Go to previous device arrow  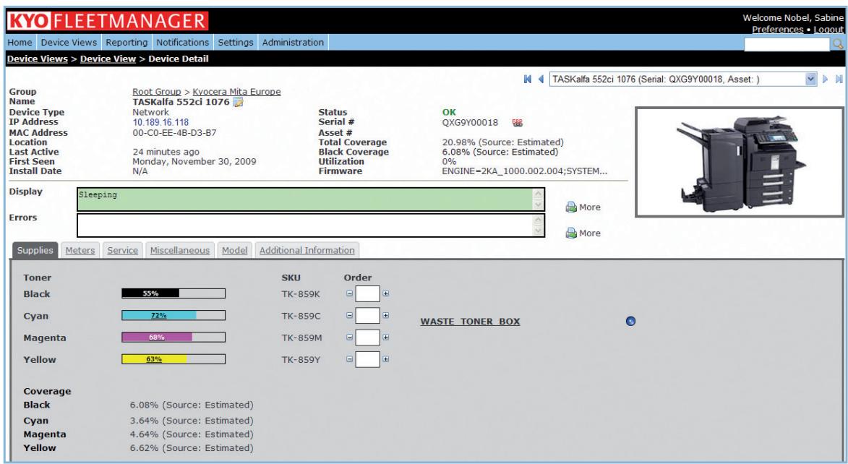[540, 79]
